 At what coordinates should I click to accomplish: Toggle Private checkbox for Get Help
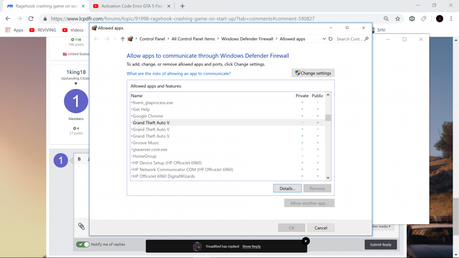(302, 109)
